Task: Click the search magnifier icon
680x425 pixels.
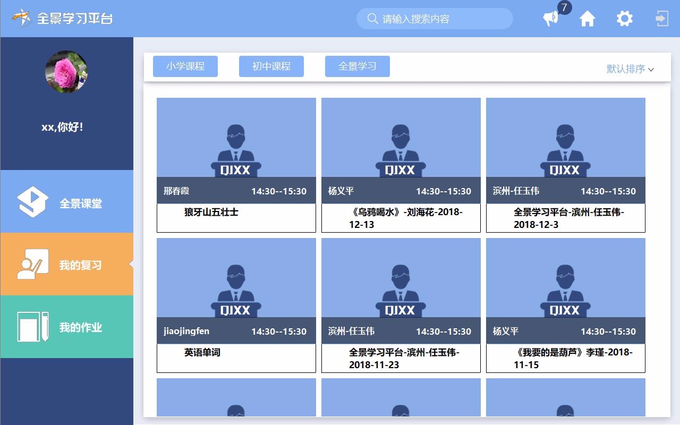Action: (x=371, y=19)
